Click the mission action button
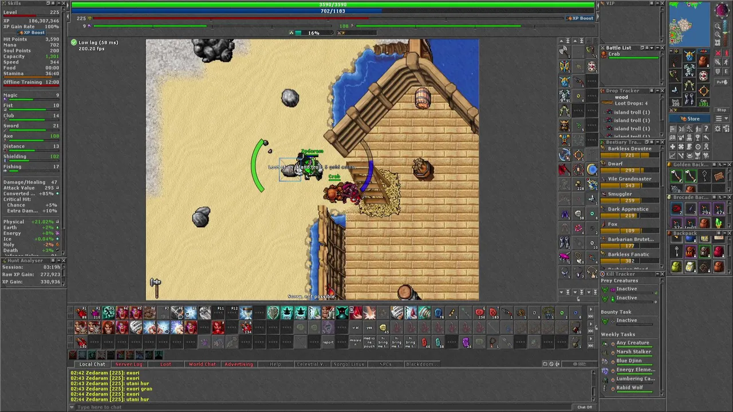Viewport: 733px width, 412px height. [x=356, y=342]
